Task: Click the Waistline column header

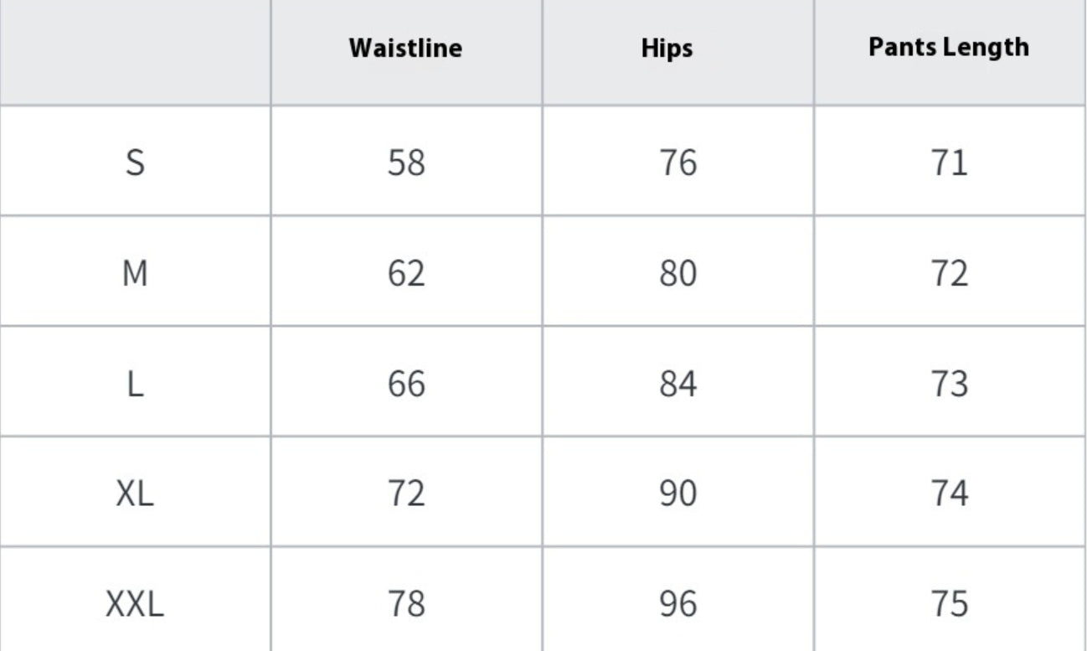Action: coord(405,48)
